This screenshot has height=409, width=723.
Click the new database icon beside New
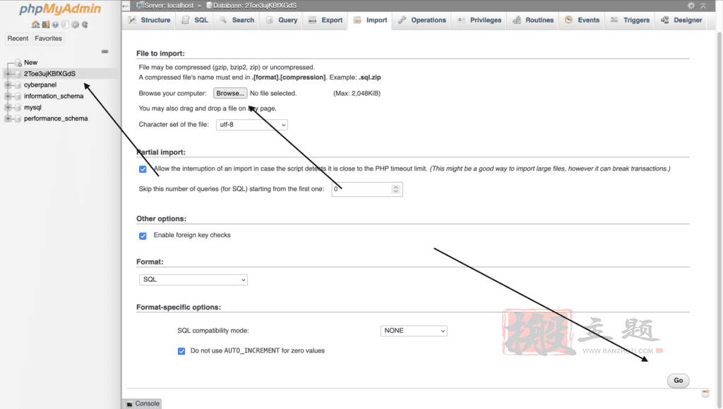(x=18, y=63)
